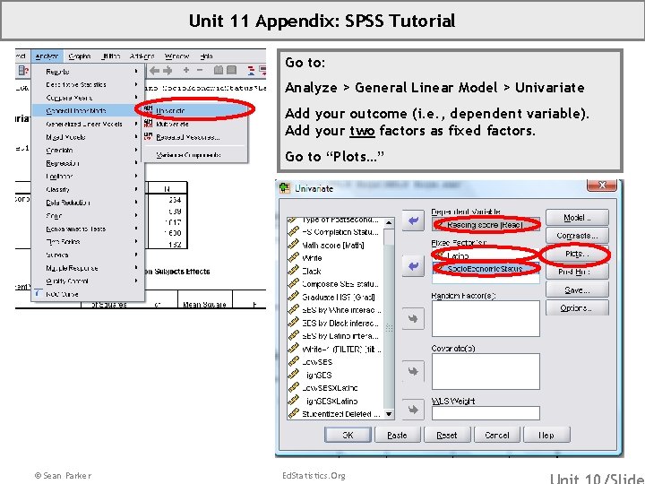Select 'SES by Latino intera...' variable

(336, 336)
